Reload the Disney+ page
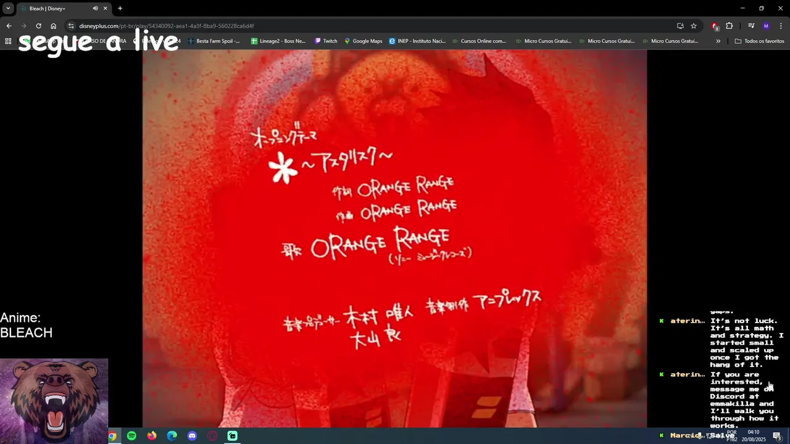 (38, 26)
